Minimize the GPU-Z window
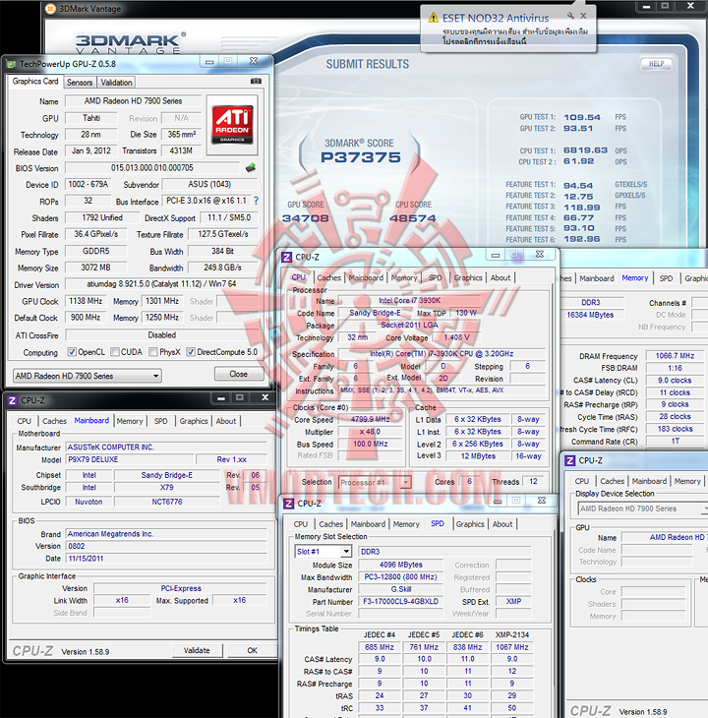The image size is (708, 718). coord(209,61)
